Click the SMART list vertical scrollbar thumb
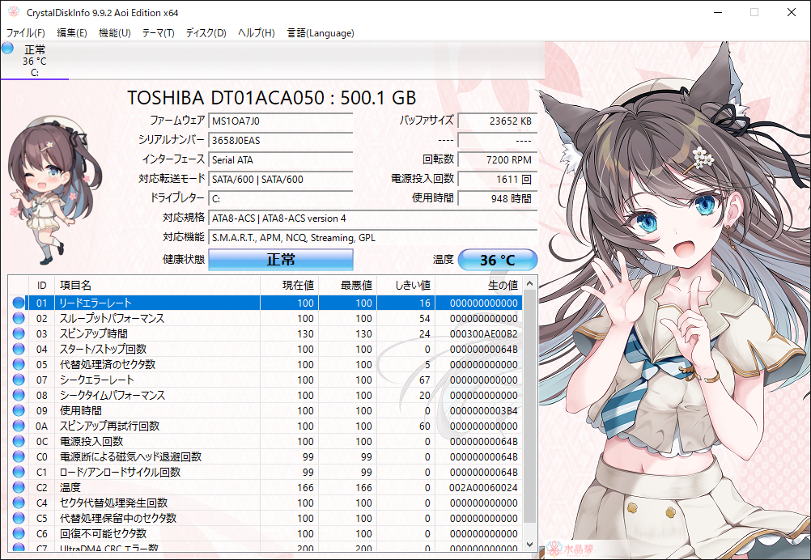 click(x=529, y=406)
